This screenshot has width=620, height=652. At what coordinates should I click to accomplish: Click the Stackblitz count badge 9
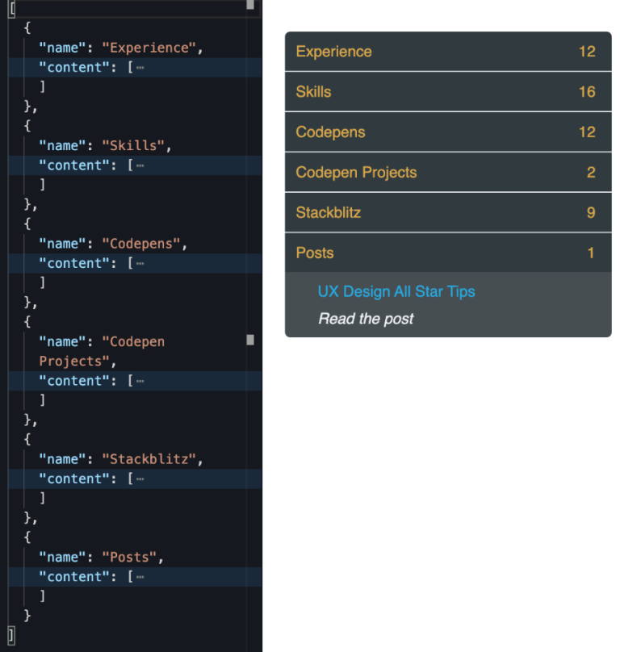tap(591, 213)
